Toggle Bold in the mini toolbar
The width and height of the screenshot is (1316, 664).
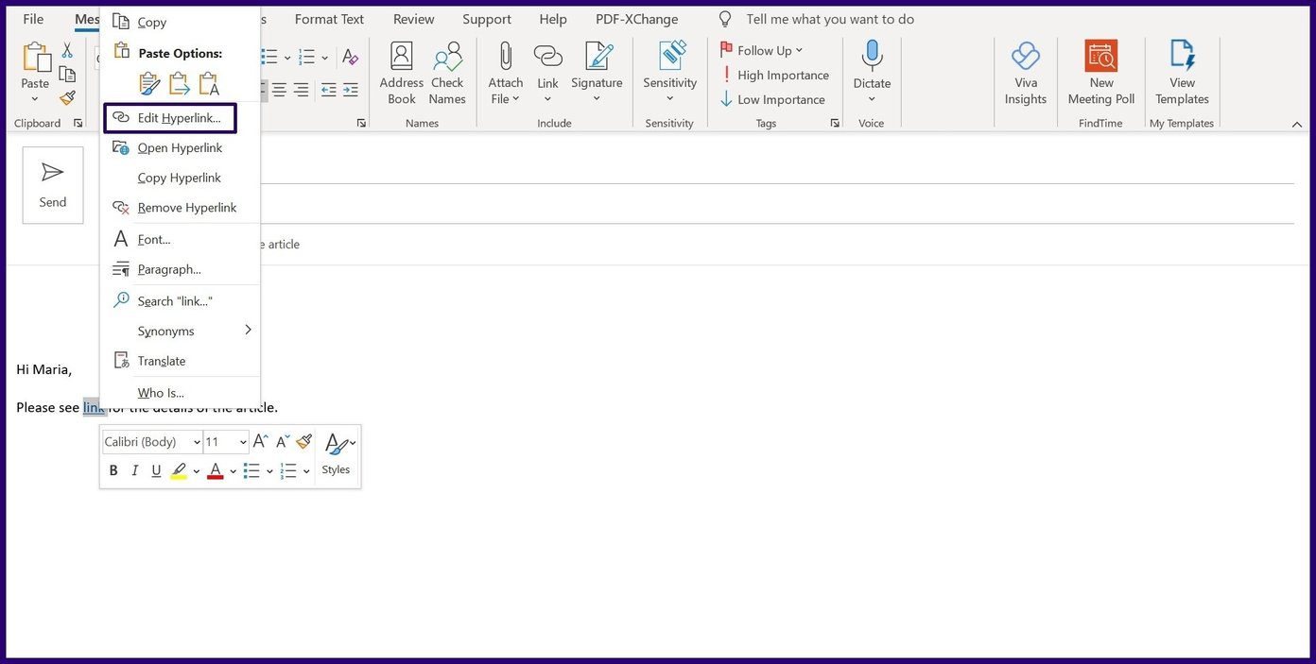click(x=113, y=470)
